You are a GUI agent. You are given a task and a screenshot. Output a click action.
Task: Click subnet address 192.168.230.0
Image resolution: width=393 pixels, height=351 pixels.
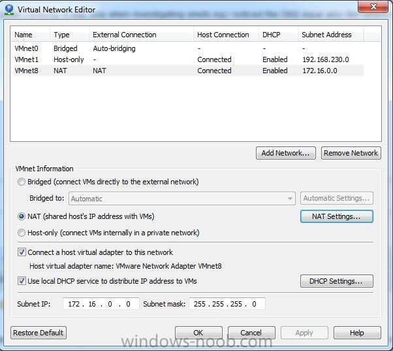(326, 59)
